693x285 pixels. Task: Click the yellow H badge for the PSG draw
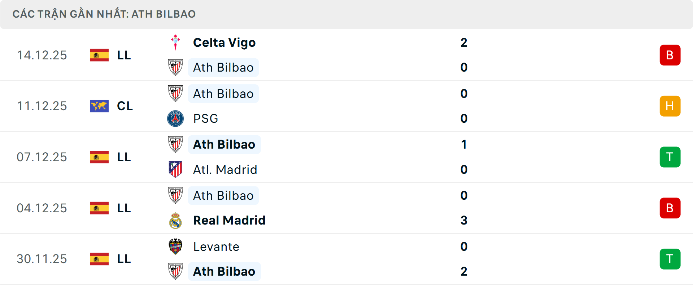tap(670, 106)
